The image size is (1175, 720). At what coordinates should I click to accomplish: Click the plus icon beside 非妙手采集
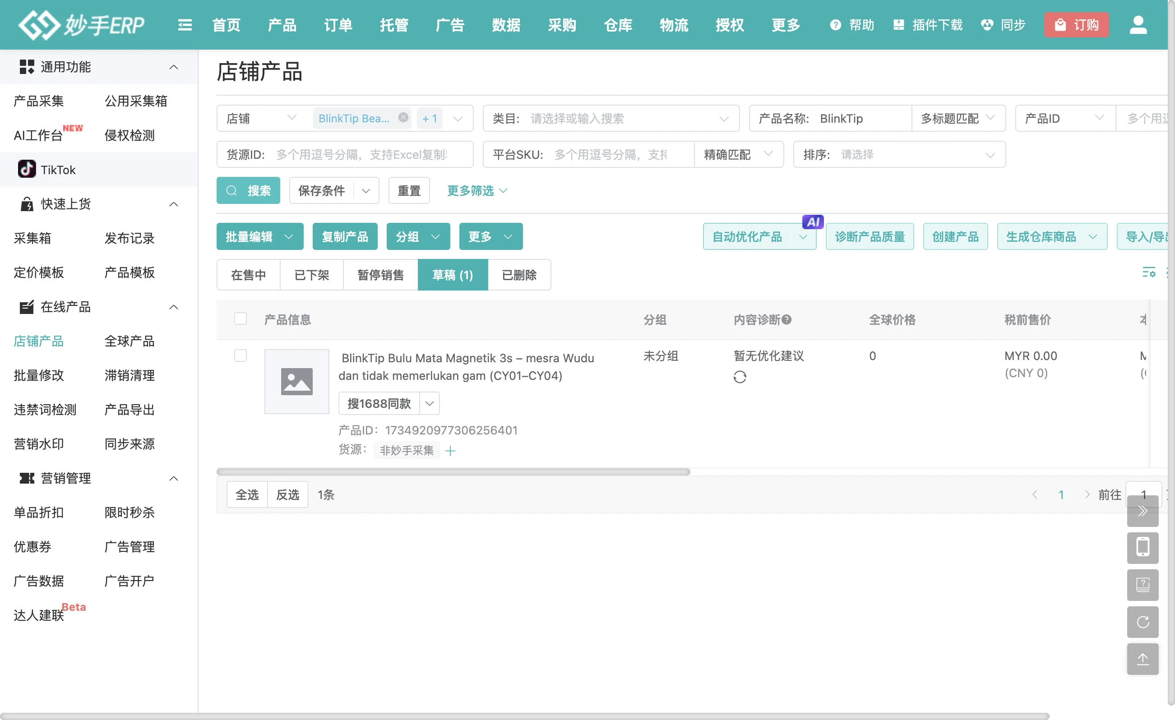coord(450,451)
